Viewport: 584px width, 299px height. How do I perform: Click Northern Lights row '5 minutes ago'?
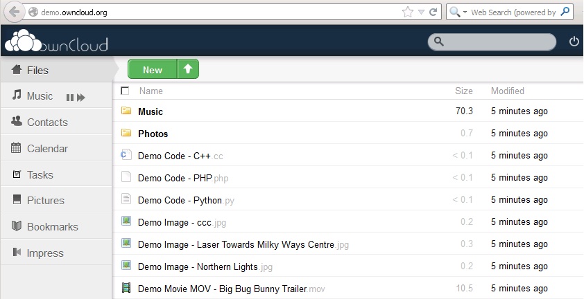point(519,266)
